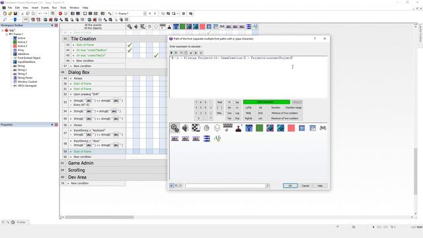Select the green square Active 2 object in dialog

click(x=259, y=128)
